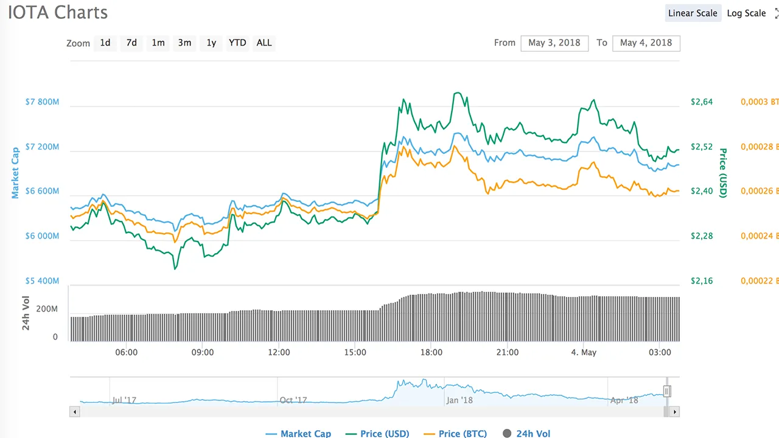Set zoom to 7d
Viewport: 779px width, 438px height.
click(x=131, y=43)
